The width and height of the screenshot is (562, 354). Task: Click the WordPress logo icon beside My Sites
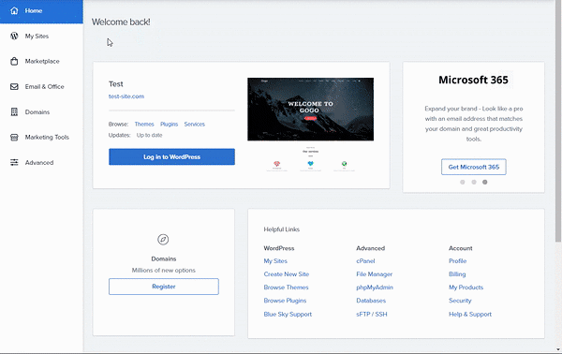point(14,36)
